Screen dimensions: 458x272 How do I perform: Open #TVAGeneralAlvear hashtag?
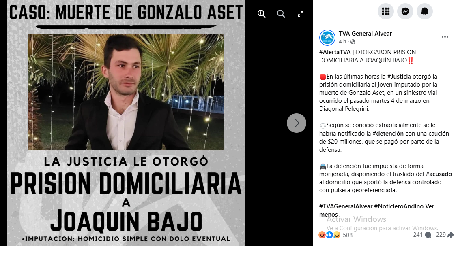[x=346, y=206]
